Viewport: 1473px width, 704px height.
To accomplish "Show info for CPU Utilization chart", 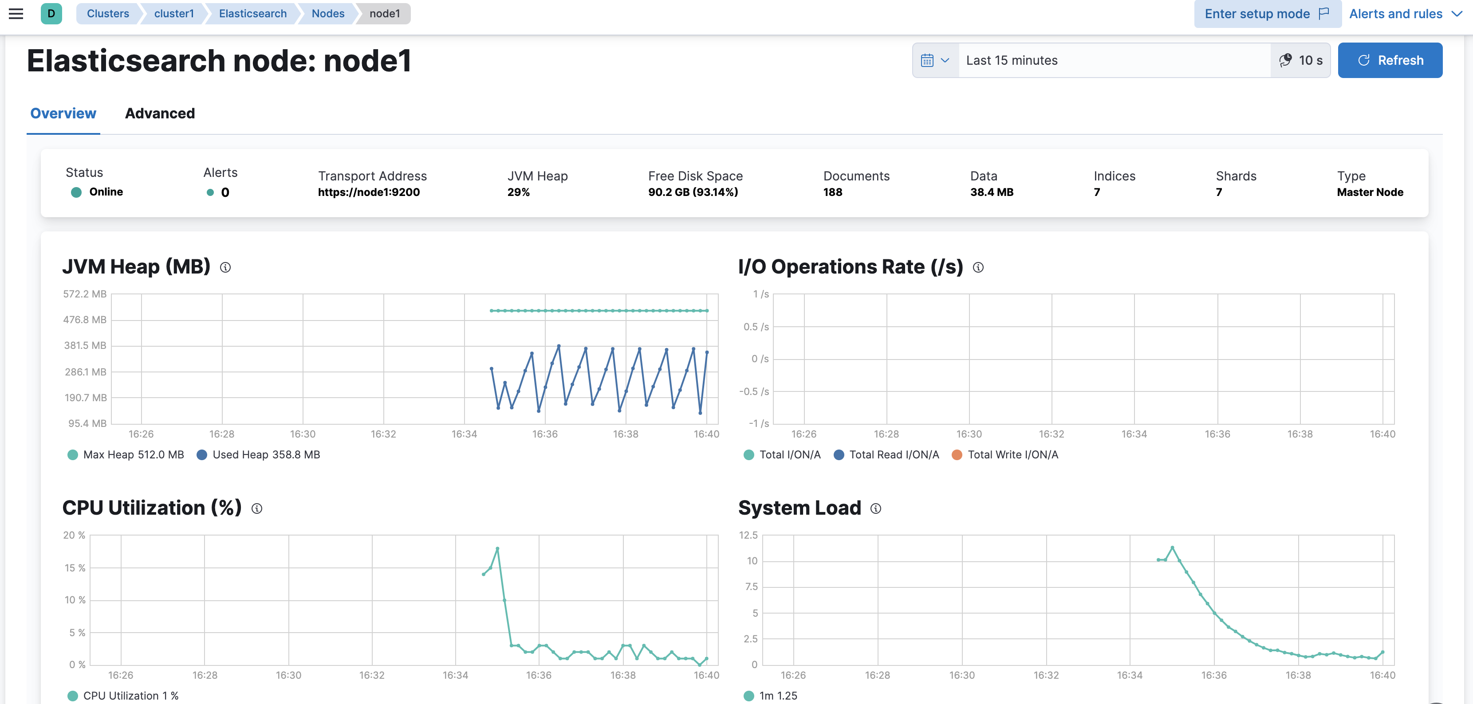I will [257, 508].
